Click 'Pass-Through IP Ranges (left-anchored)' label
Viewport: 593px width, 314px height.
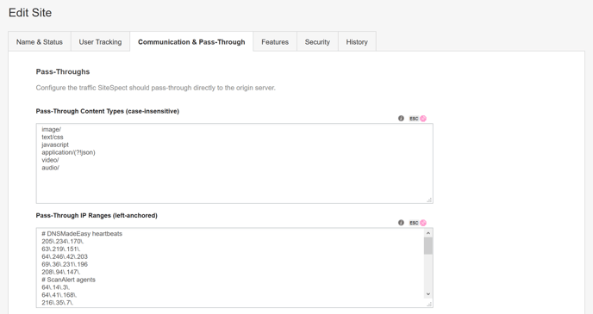pos(97,215)
